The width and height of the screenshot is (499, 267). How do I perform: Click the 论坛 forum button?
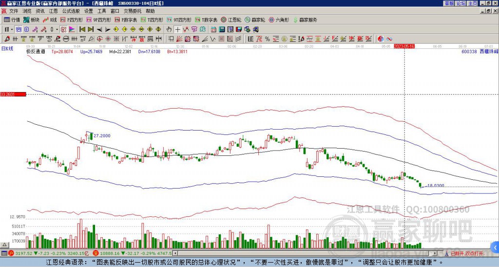click(x=461, y=3)
